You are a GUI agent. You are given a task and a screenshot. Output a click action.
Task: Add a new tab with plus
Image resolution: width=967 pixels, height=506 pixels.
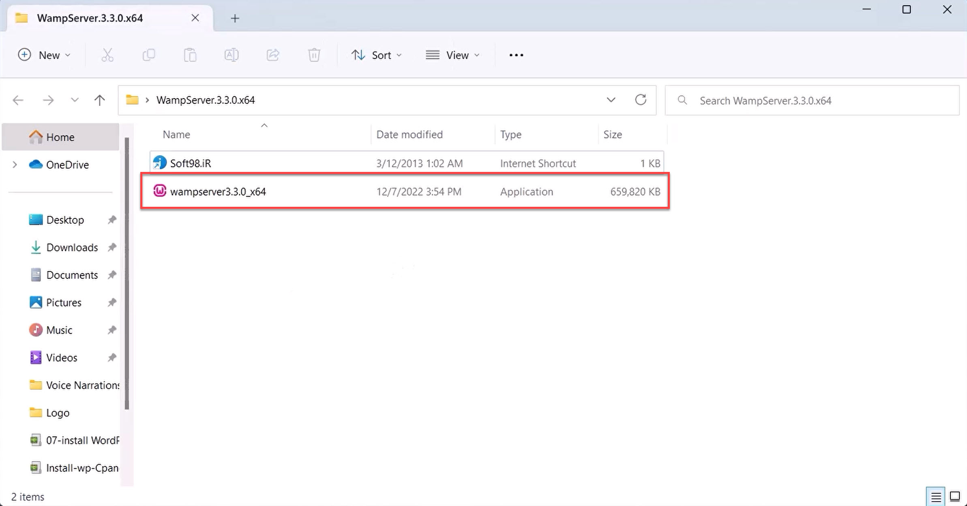[x=235, y=18]
